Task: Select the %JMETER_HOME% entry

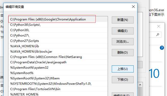Action: tap(58, 94)
